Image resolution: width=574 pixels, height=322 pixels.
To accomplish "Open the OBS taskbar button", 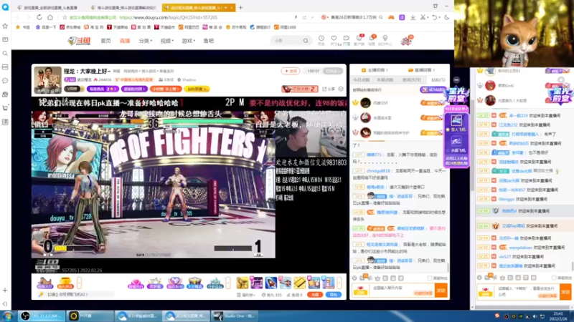I will (42, 316).
